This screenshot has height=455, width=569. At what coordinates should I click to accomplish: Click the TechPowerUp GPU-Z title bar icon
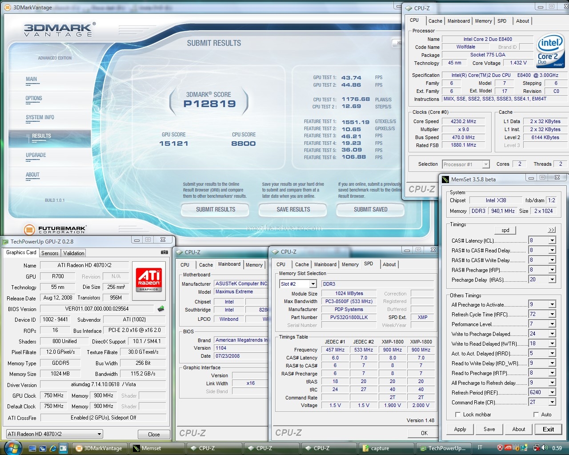5,242
